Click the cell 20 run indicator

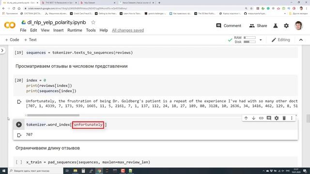(19, 80)
